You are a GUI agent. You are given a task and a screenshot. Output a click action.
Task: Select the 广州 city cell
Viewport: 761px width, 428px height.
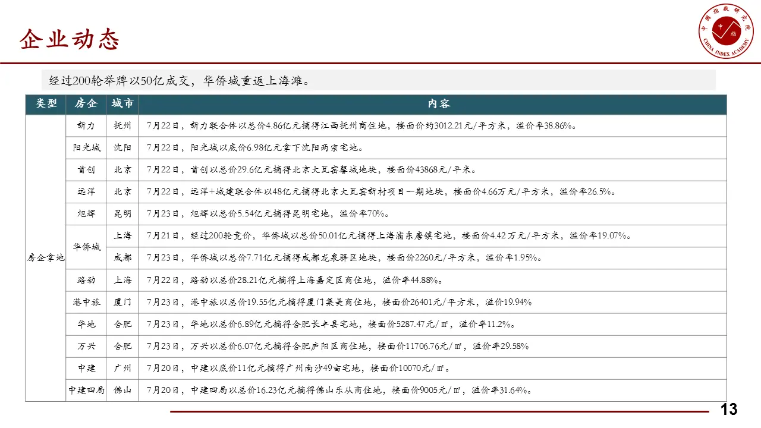[122, 368]
